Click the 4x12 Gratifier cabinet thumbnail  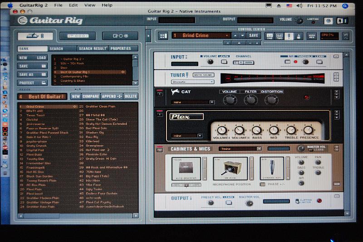click(186, 169)
